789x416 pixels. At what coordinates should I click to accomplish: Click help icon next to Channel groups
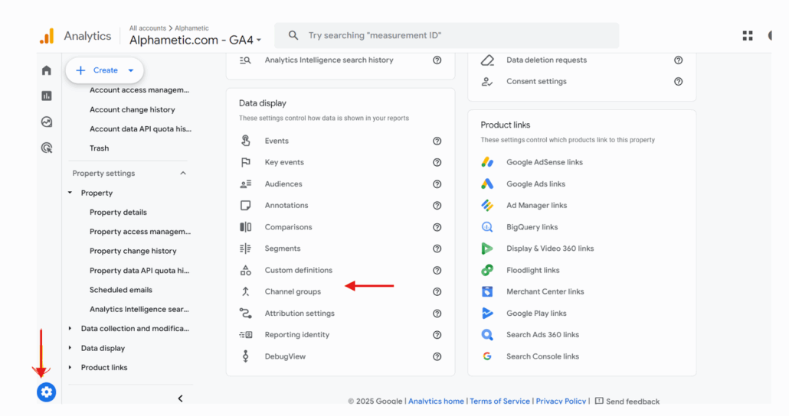437,291
